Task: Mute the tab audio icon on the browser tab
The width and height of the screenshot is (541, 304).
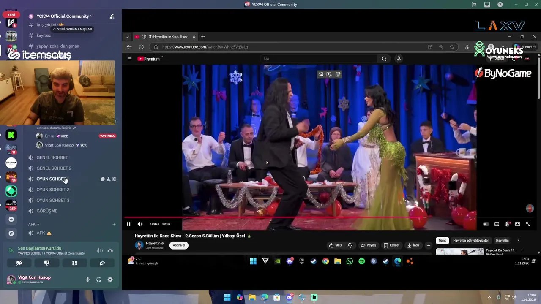Action: [x=144, y=37]
